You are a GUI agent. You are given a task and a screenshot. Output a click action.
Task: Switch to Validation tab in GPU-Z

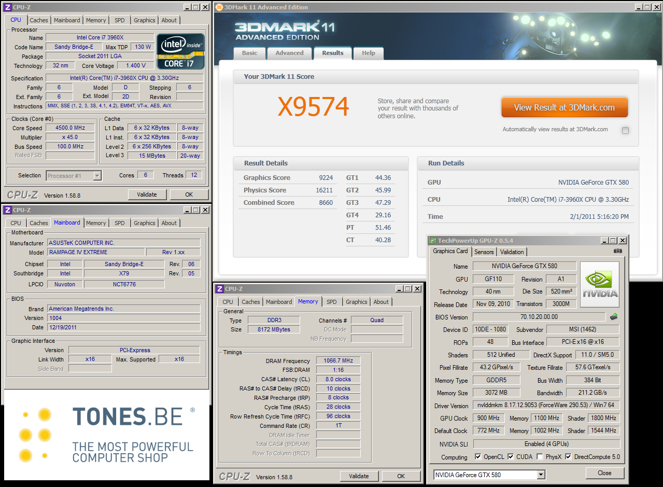[512, 252]
